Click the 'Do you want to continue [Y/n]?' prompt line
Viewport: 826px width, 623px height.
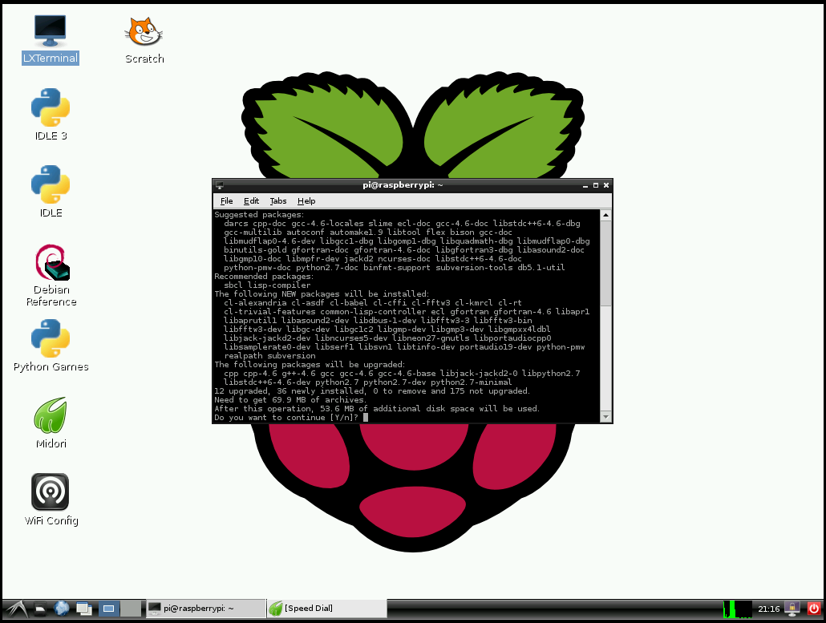pos(286,418)
